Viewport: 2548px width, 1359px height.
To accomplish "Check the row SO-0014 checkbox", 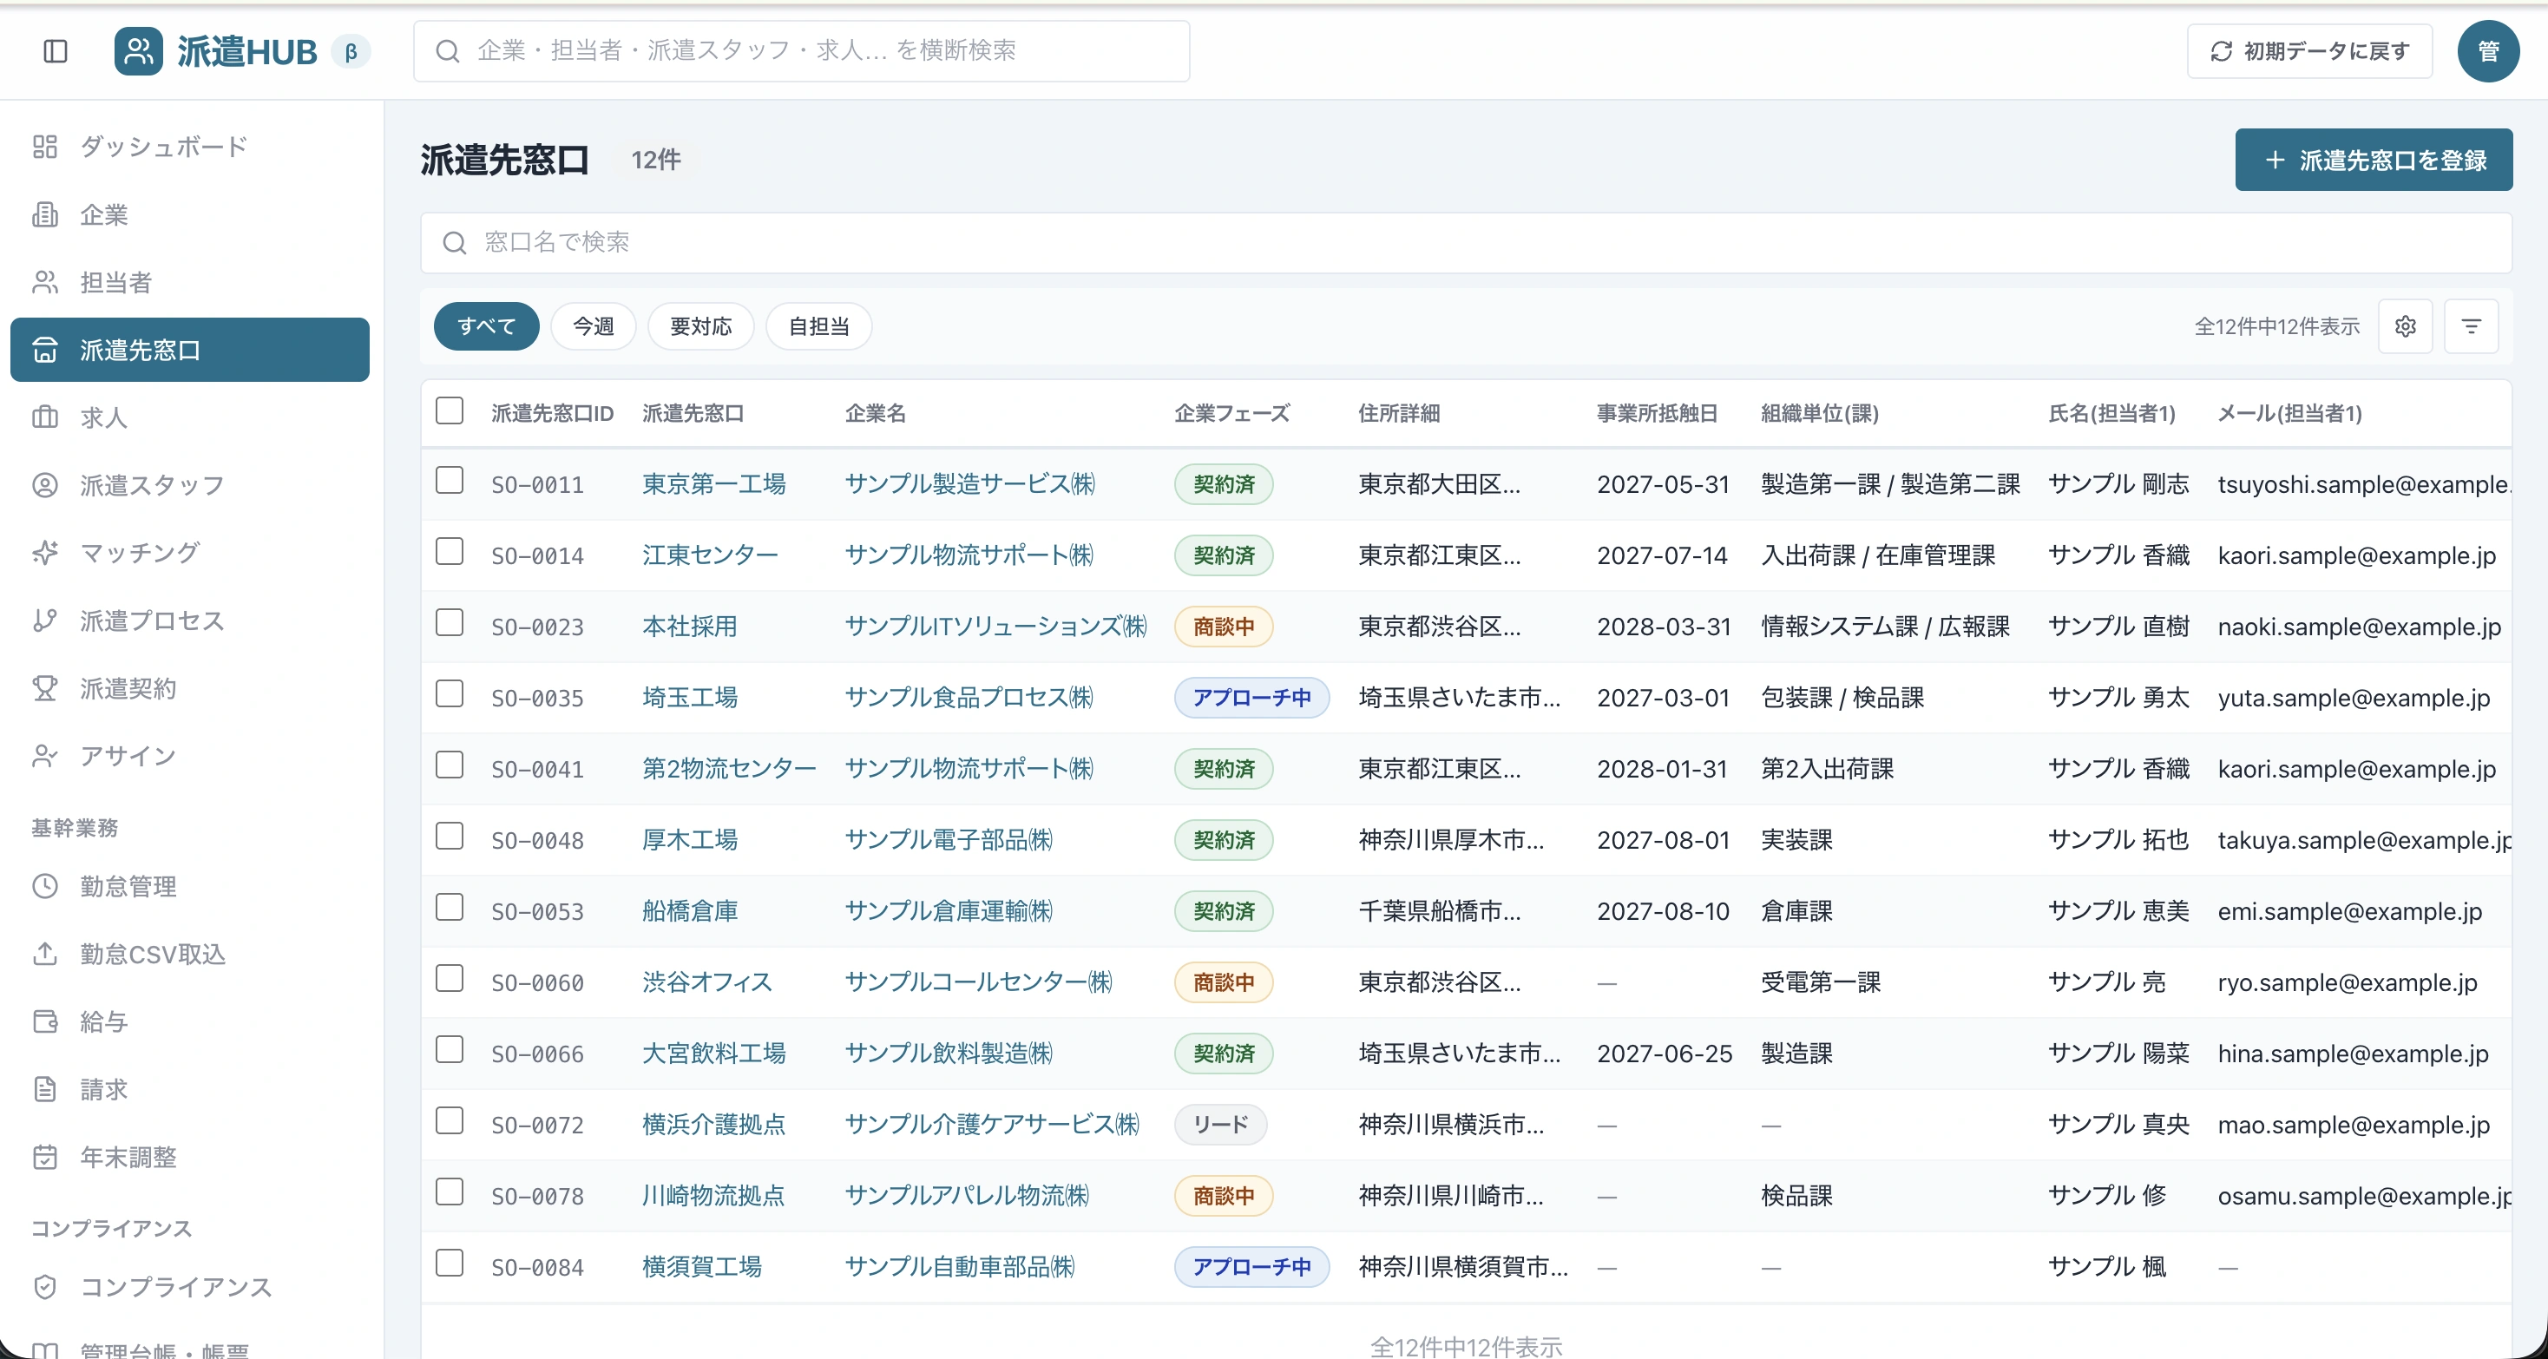I will tap(449, 552).
